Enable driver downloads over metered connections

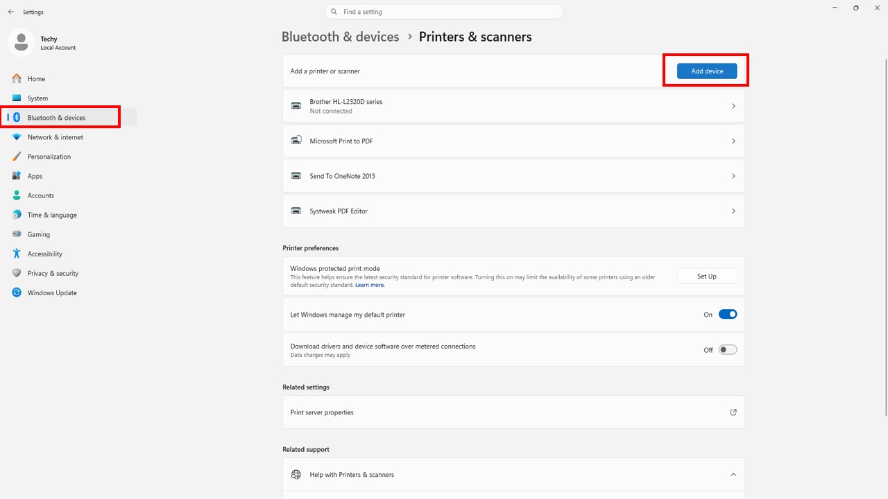(727, 350)
